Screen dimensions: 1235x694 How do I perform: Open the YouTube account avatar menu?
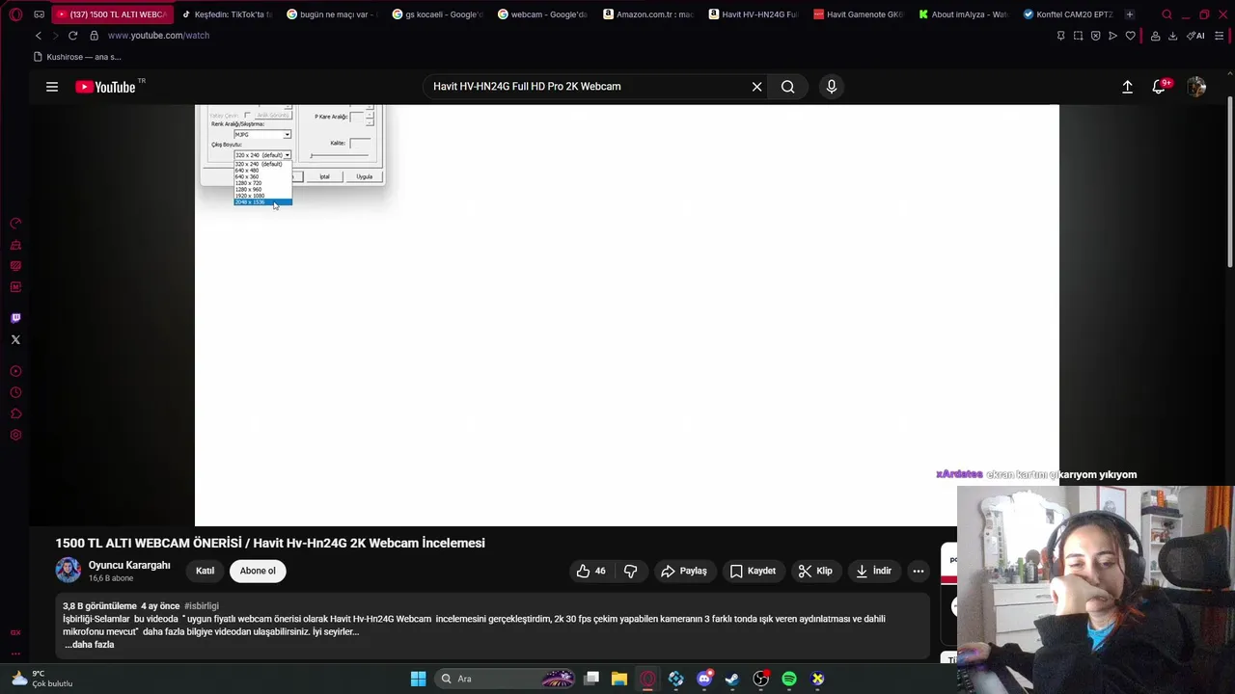(1196, 87)
